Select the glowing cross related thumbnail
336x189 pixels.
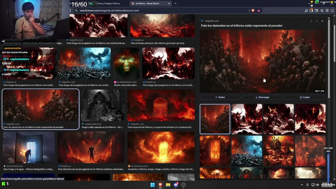(x=310, y=119)
